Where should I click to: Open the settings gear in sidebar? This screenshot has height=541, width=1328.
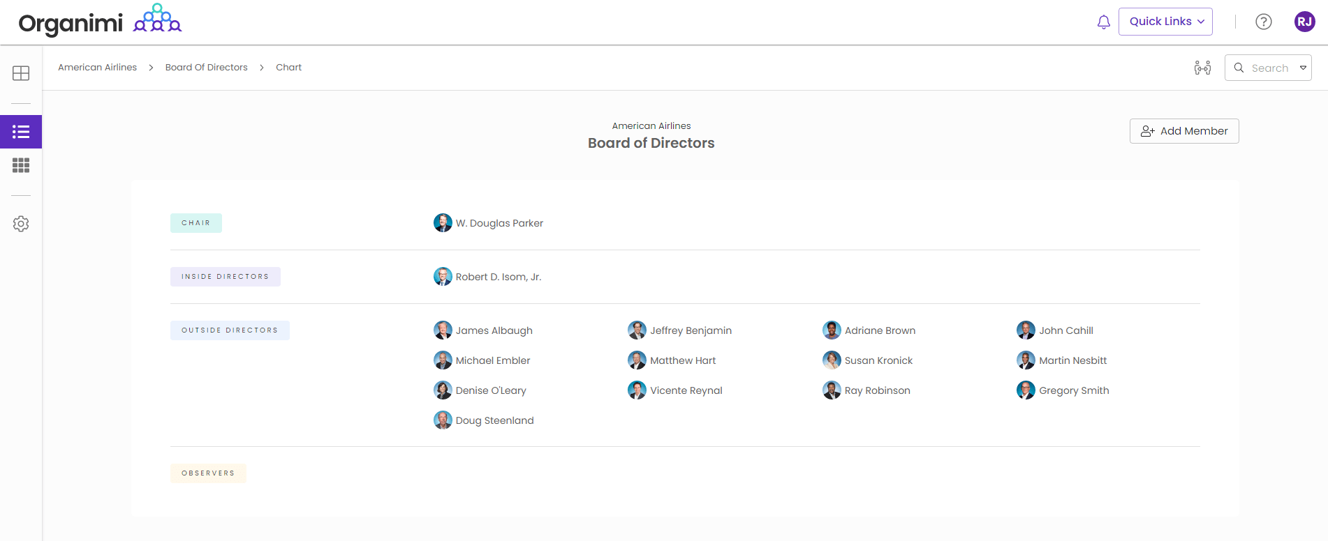tap(21, 224)
